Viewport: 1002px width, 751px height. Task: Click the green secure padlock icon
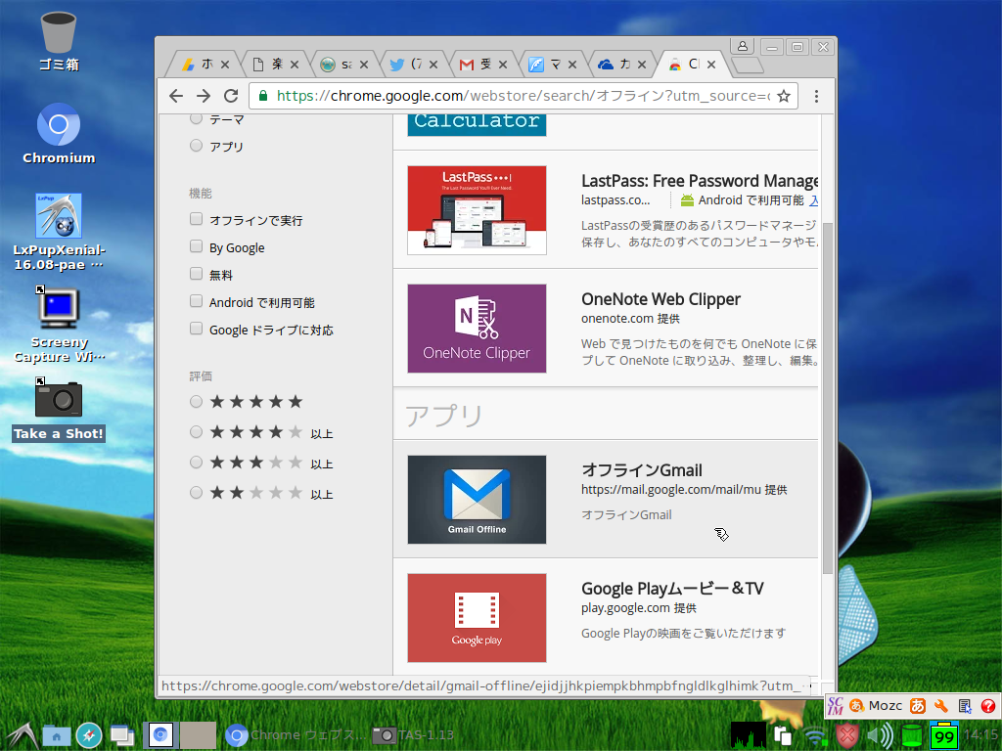262,96
